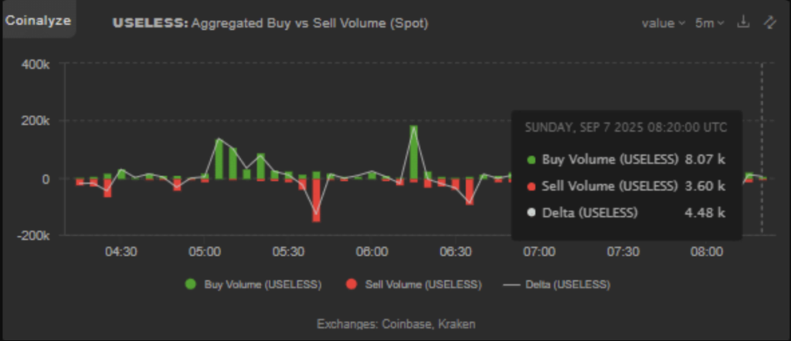Click the 07:30 time axis label
Image resolution: width=791 pixels, height=341 pixels.
[623, 252]
